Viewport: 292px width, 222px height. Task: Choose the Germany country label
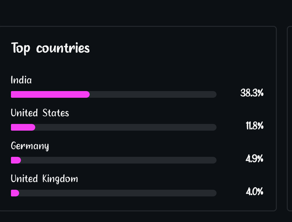30,146
